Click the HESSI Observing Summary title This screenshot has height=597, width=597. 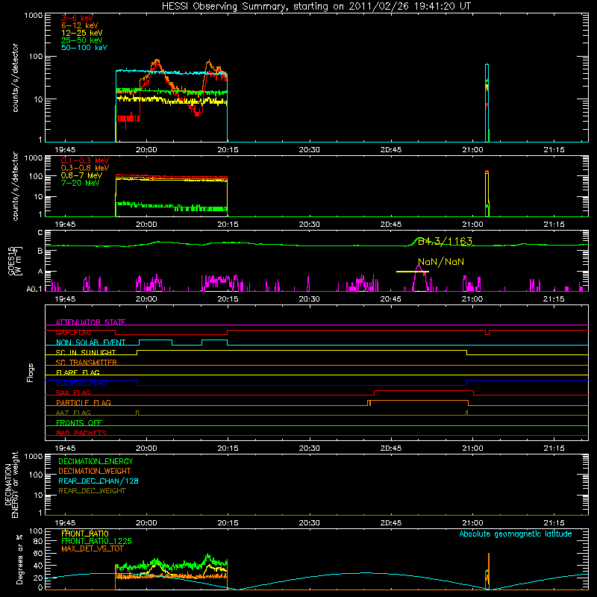(x=316, y=7)
